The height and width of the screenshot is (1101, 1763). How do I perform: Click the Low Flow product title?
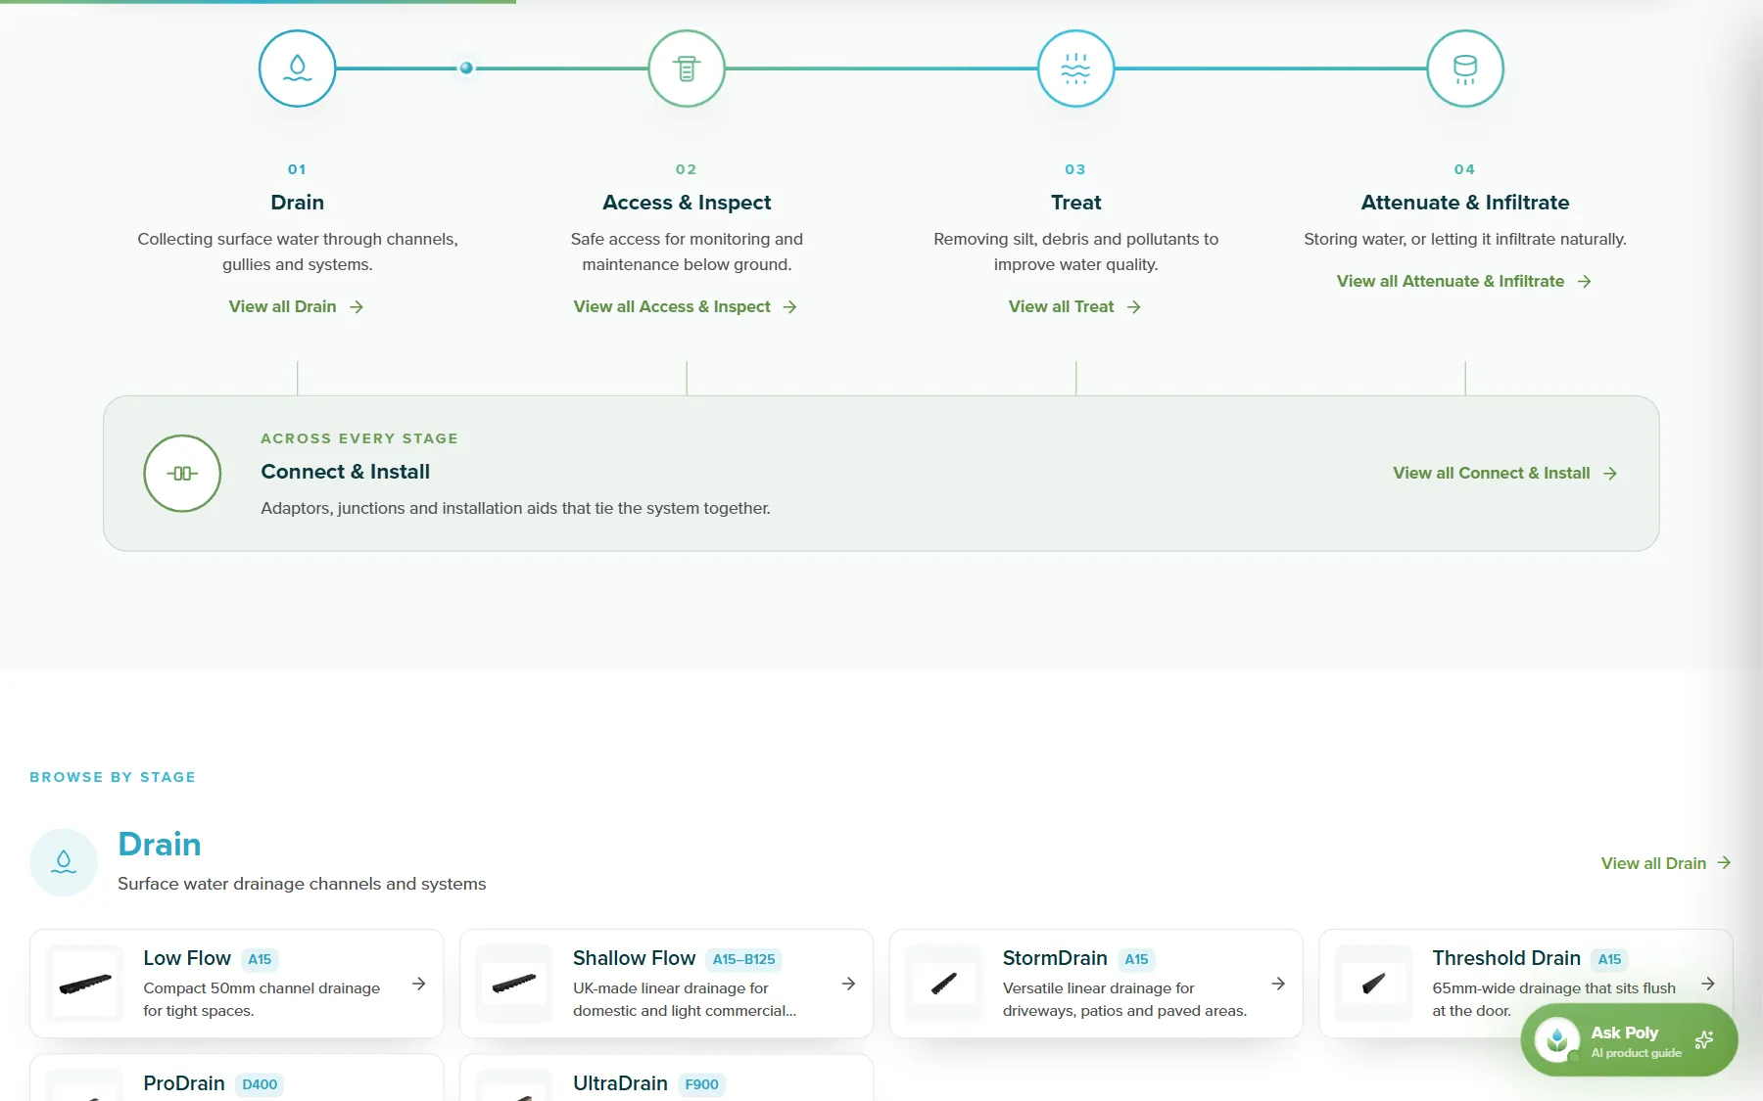(187, 958)
